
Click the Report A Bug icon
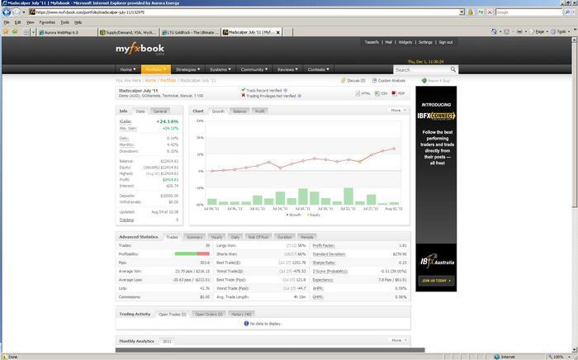[x=424, y=80]
